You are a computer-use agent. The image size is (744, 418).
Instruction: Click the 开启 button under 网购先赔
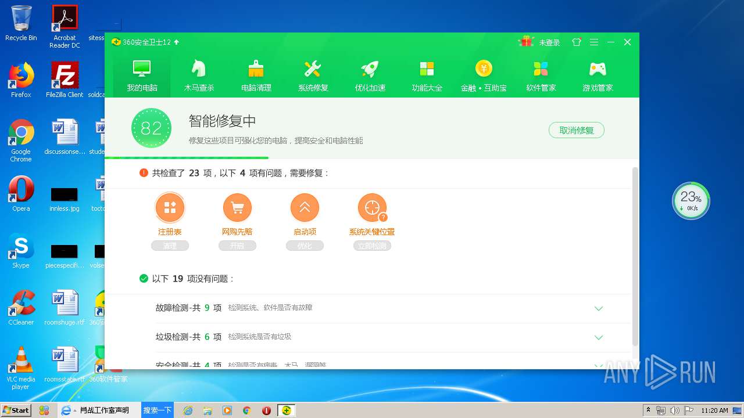[237, 246]
